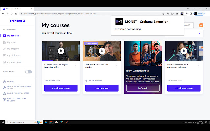The image size is (210, 131).
Task: Open the My courses sidebar item
Action: click(x=13, y=36)
